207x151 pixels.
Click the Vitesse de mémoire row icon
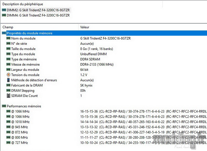(x=8, y=64)
